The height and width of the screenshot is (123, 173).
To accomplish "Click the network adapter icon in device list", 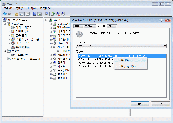I will coord(55,31).
